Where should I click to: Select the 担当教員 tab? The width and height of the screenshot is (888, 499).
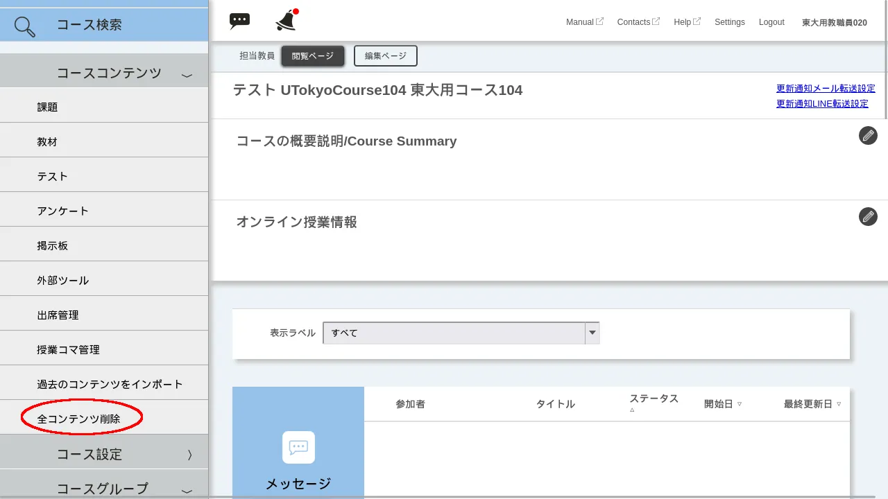(x=257, y=55)
